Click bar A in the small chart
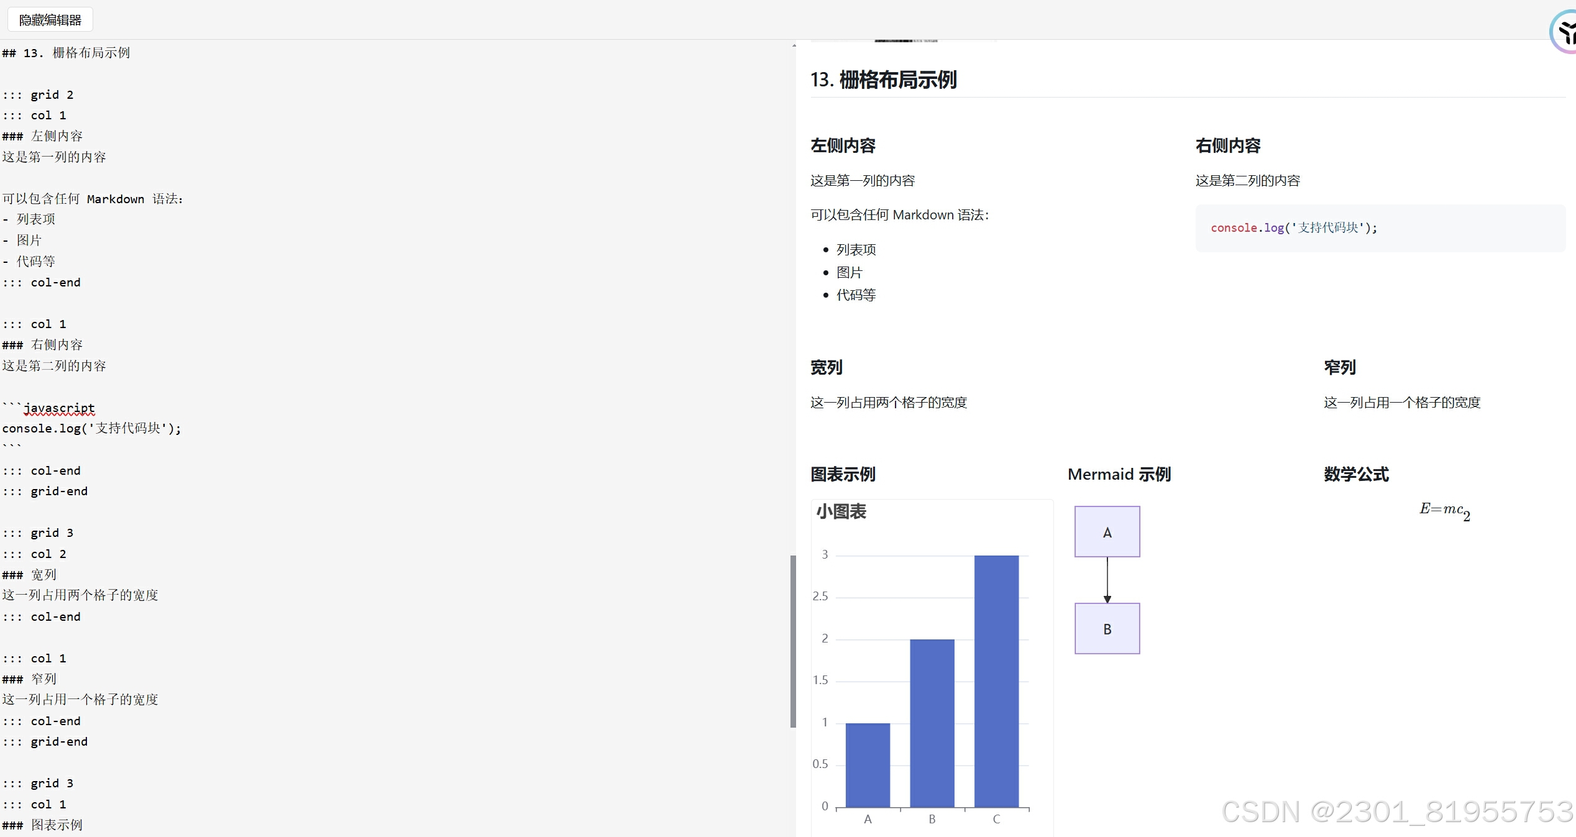The width and height of the screenshot is (1576, 837). (868, 765)
